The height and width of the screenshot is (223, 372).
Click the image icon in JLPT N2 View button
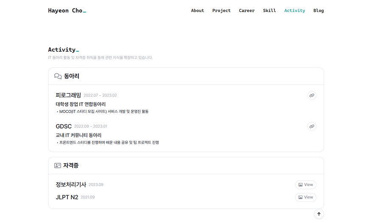click(x=300, y=197)
